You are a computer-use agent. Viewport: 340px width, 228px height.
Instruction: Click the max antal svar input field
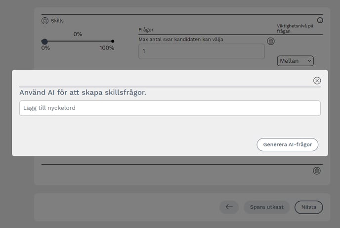pos(201,51)
